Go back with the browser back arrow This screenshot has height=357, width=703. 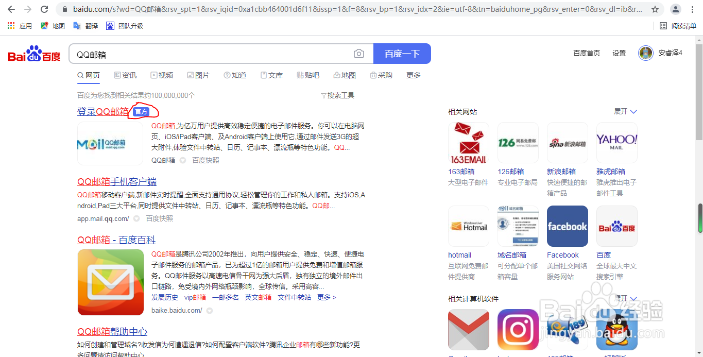click(11, 9)
